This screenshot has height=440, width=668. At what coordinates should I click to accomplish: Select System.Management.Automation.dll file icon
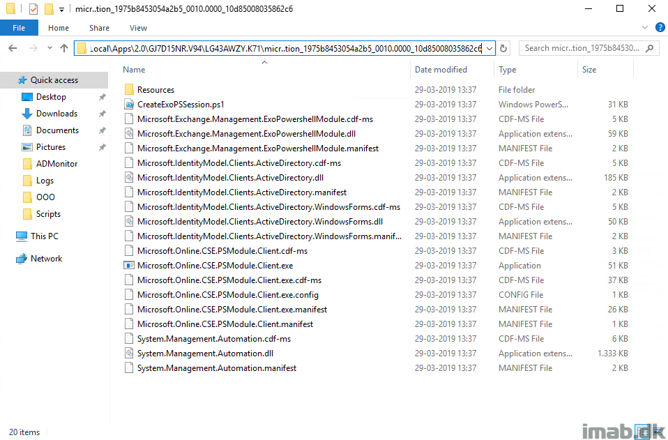[129, 353]
